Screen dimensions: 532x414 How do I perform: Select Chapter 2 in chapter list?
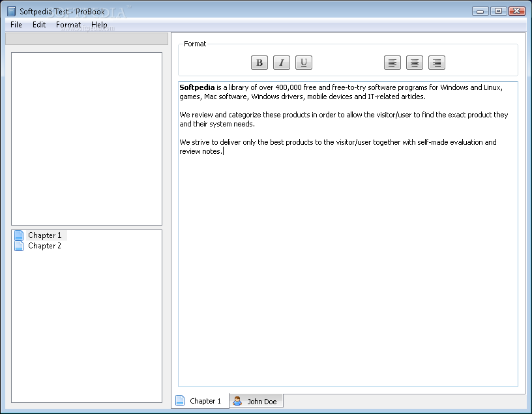pyautogui.click(x=44, y=246)
